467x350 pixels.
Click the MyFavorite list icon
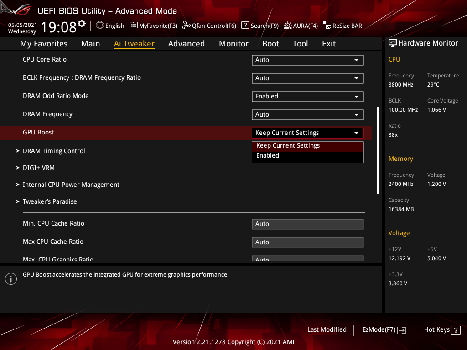[x=134, y=26]
